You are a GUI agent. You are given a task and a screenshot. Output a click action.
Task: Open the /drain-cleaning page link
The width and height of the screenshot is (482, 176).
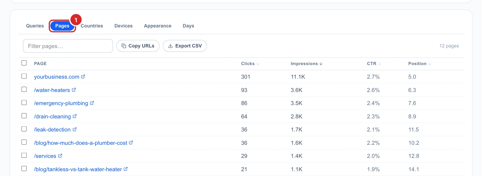[x=52, y=117]
